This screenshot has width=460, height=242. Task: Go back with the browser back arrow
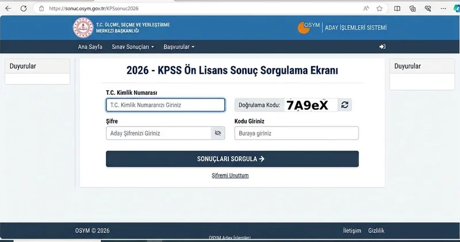(8, 9)
